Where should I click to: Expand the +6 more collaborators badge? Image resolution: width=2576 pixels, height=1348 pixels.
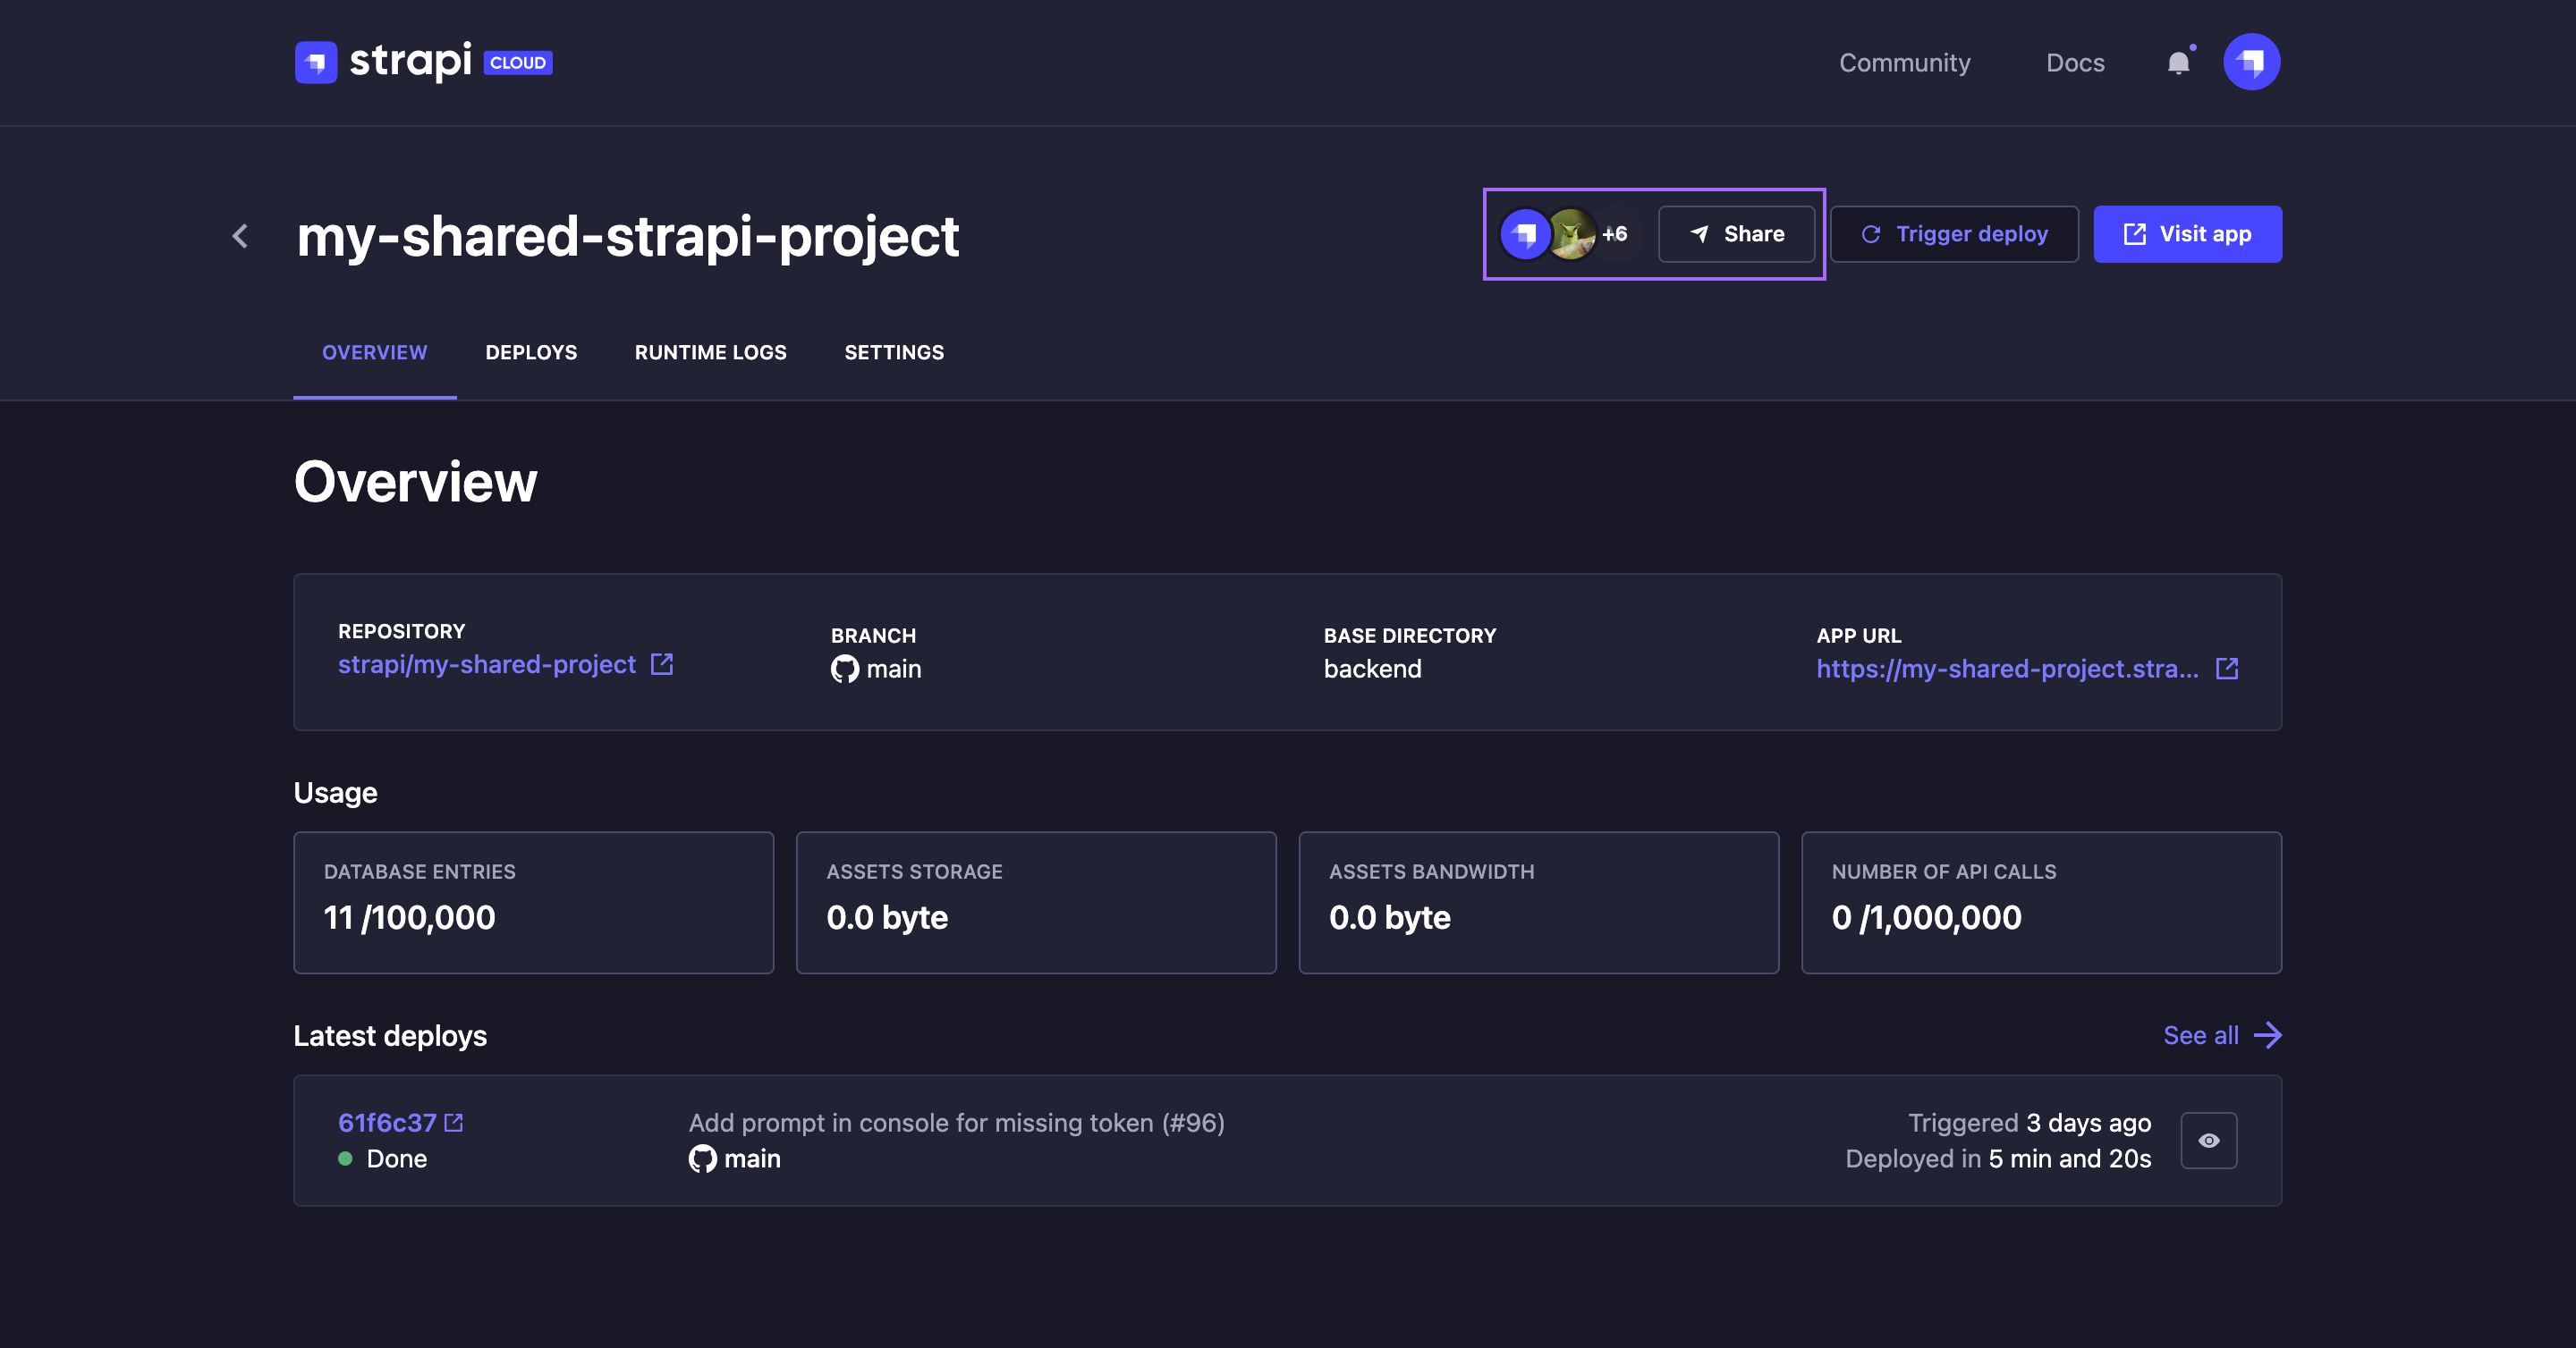tap(1615, 234)
